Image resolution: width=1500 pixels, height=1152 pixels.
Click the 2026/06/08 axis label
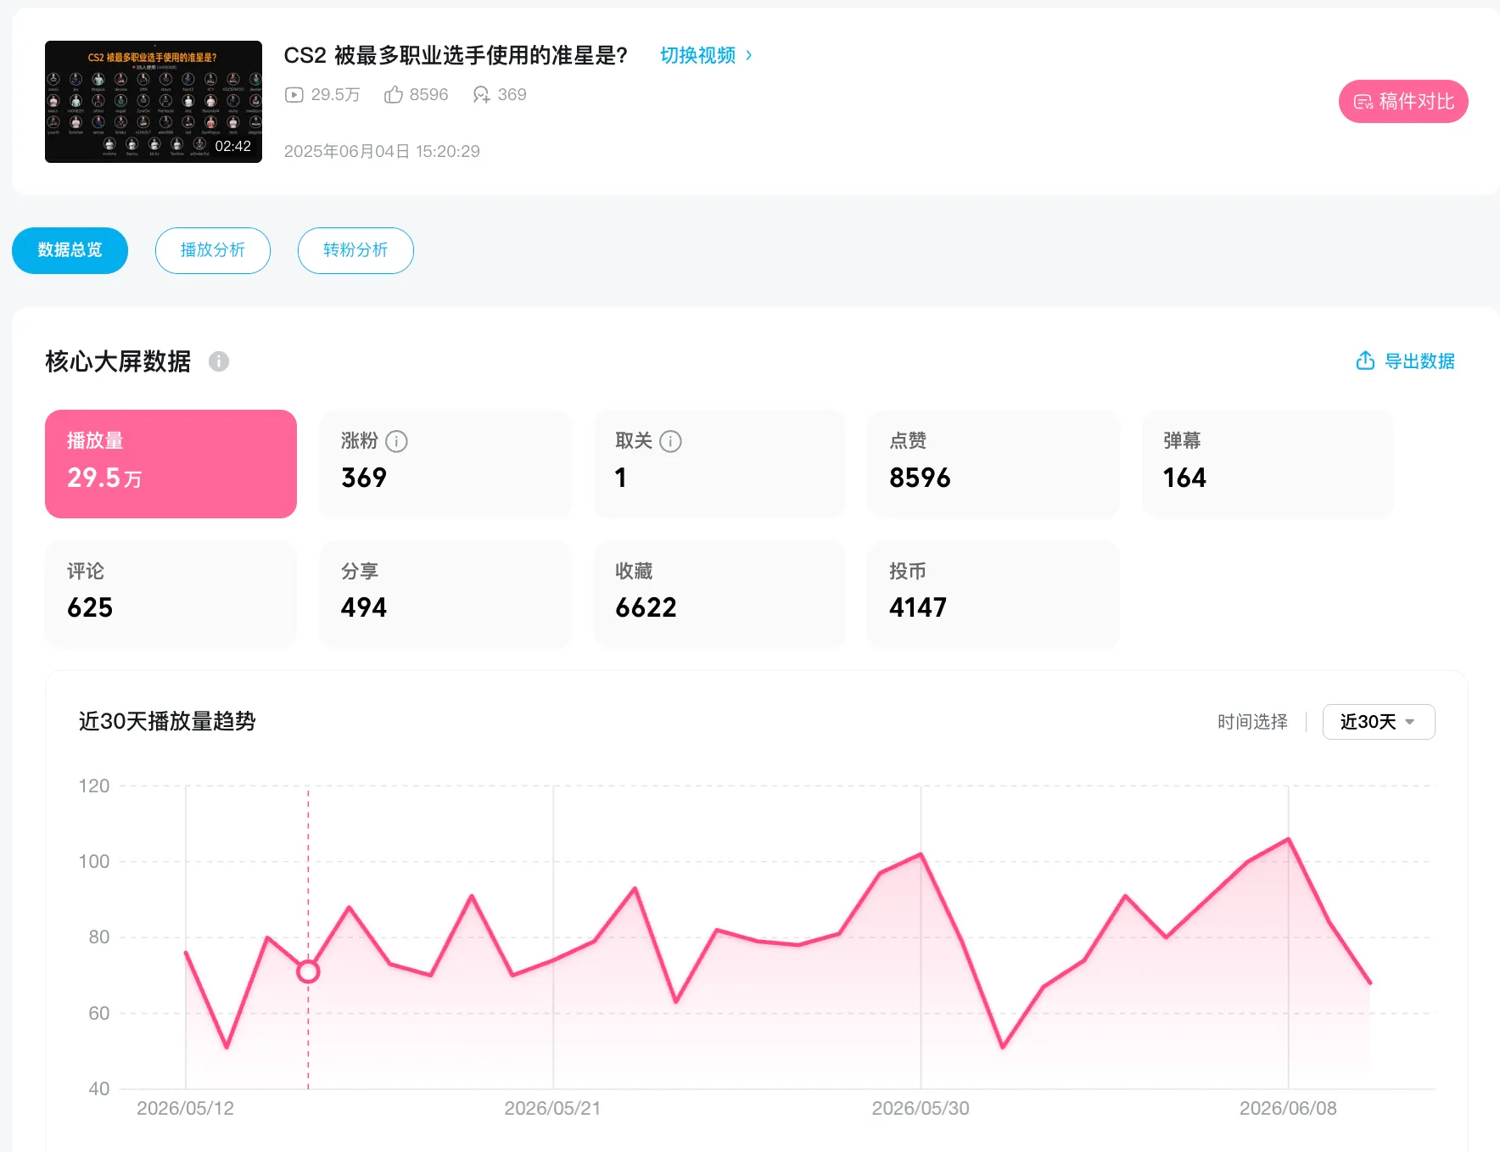tap(1288, 1108)
